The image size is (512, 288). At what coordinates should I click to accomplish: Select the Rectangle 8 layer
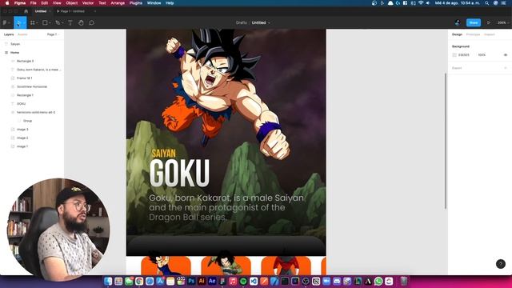click(25, 61)
